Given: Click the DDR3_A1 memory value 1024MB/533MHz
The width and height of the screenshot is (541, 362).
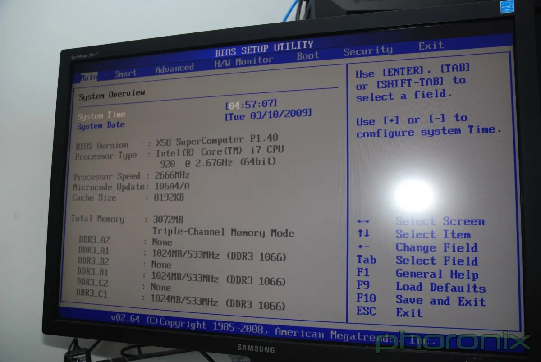Looking at the screenshot, I should (219, 256).
